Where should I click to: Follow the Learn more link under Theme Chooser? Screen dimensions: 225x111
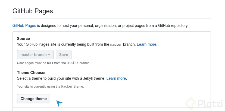[x=116, y=78]
